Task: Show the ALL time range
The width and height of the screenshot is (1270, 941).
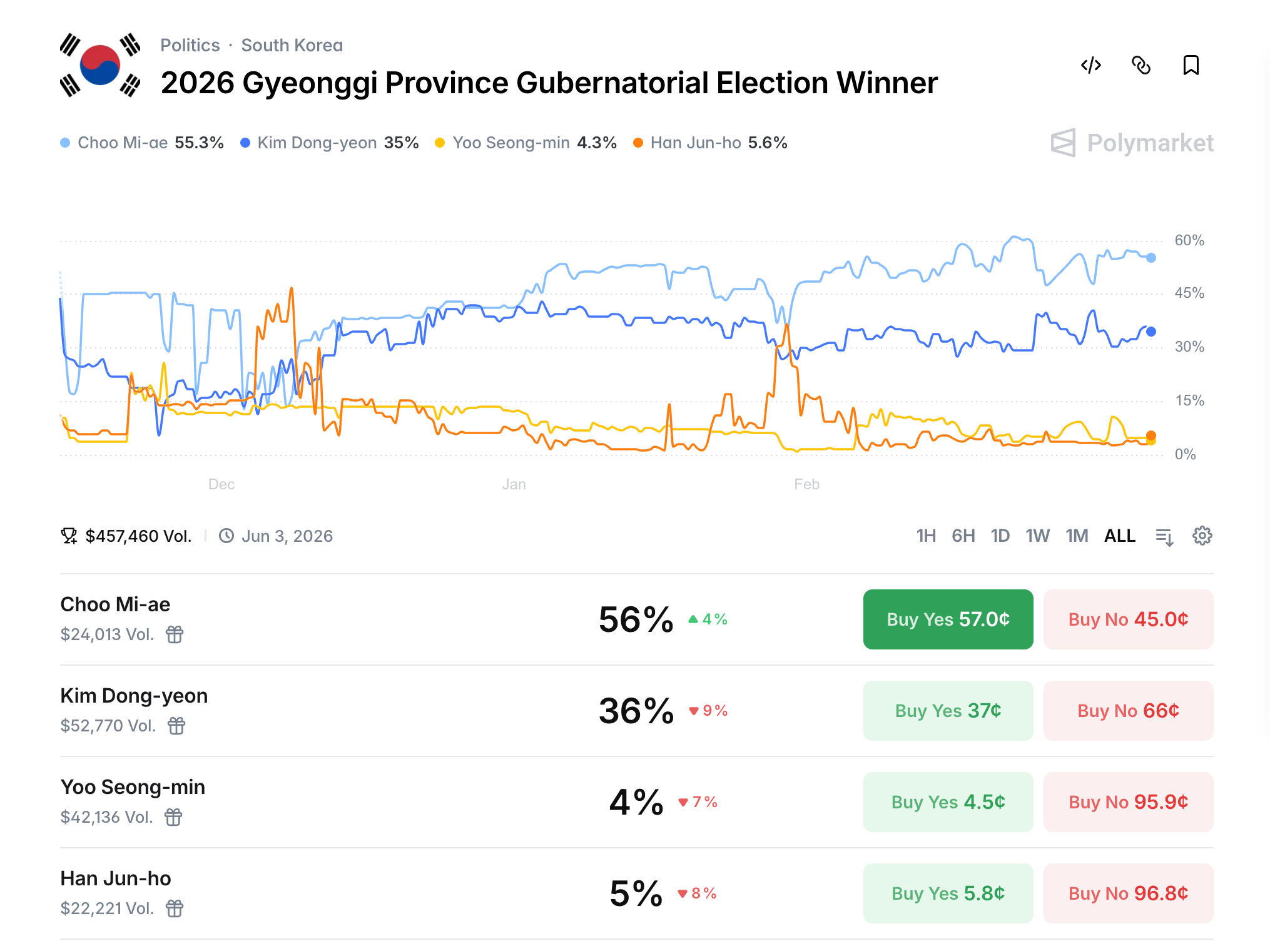Action: pyautogui.click(x=1119, y=536)
